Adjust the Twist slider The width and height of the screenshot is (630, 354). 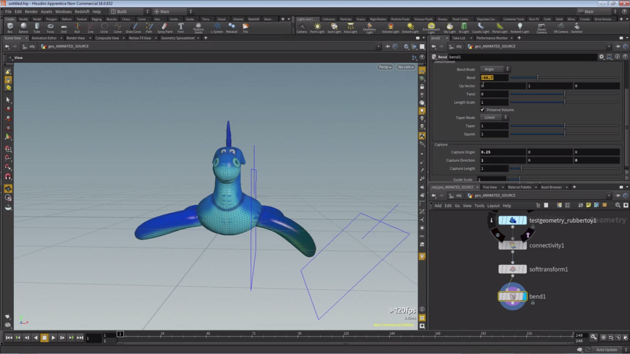[x=565, y=94]
